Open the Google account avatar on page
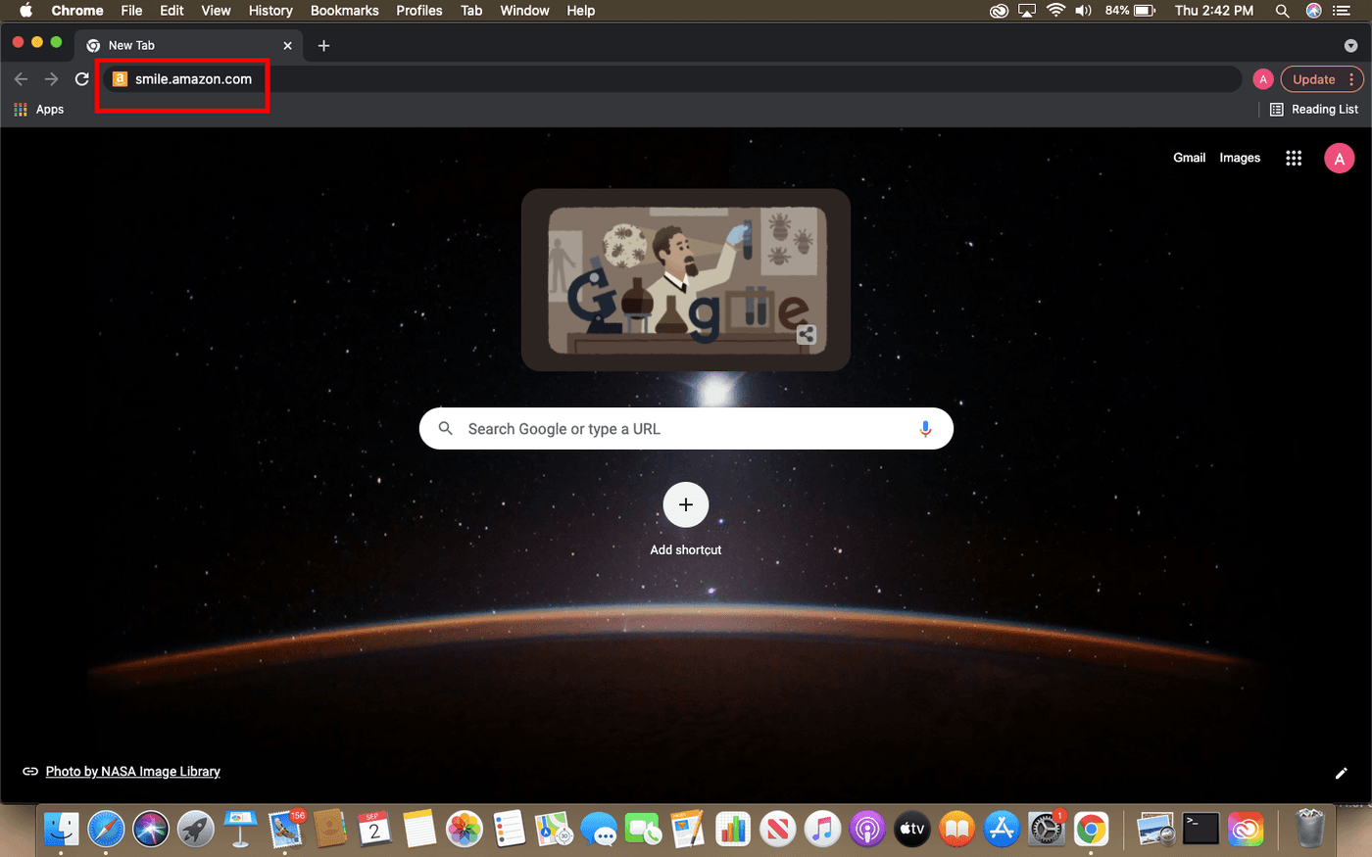Image resolution: width=1372 pixels, height=857 pixels. click(x=1339, y=158)
